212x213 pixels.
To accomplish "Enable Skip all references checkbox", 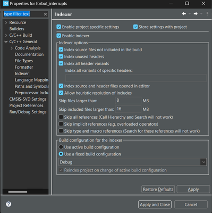I will click(x=61, y=117).
